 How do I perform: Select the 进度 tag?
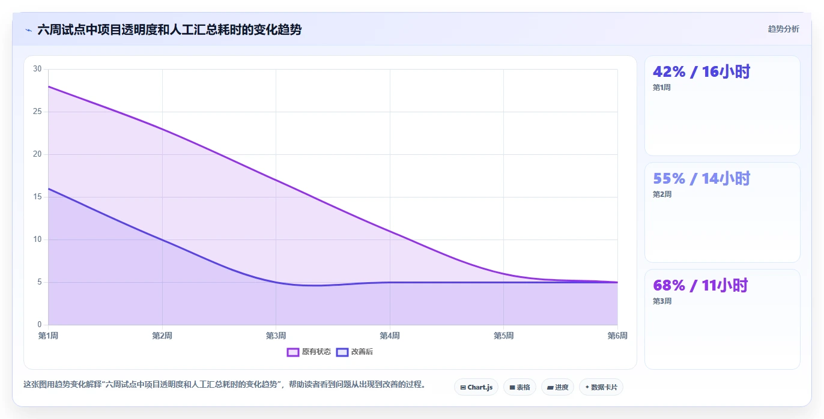[557, 387]
